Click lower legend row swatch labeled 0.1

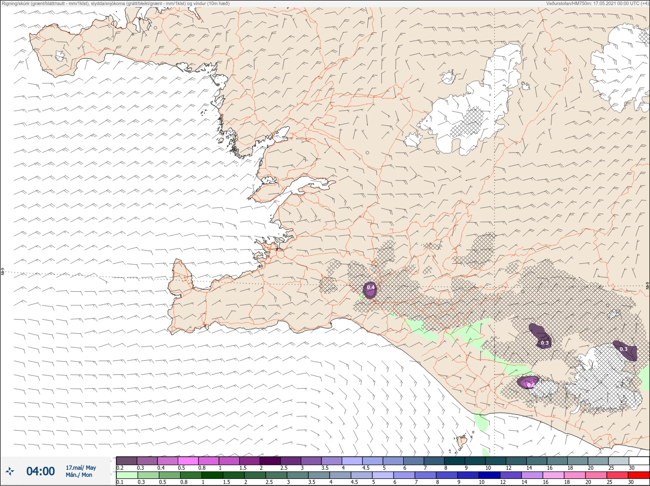tap(126, 475)
